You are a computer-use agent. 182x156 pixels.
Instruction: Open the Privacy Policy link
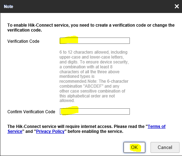(x=50, y=131)
